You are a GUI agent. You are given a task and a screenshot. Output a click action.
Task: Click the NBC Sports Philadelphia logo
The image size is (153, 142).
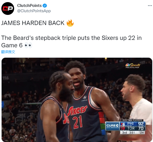pos(133,66)
